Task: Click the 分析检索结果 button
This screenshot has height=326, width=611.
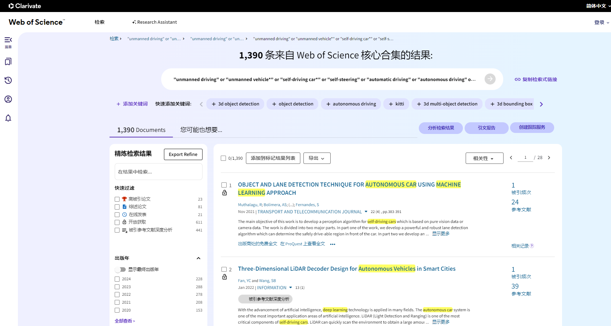Action: [441, 128]
